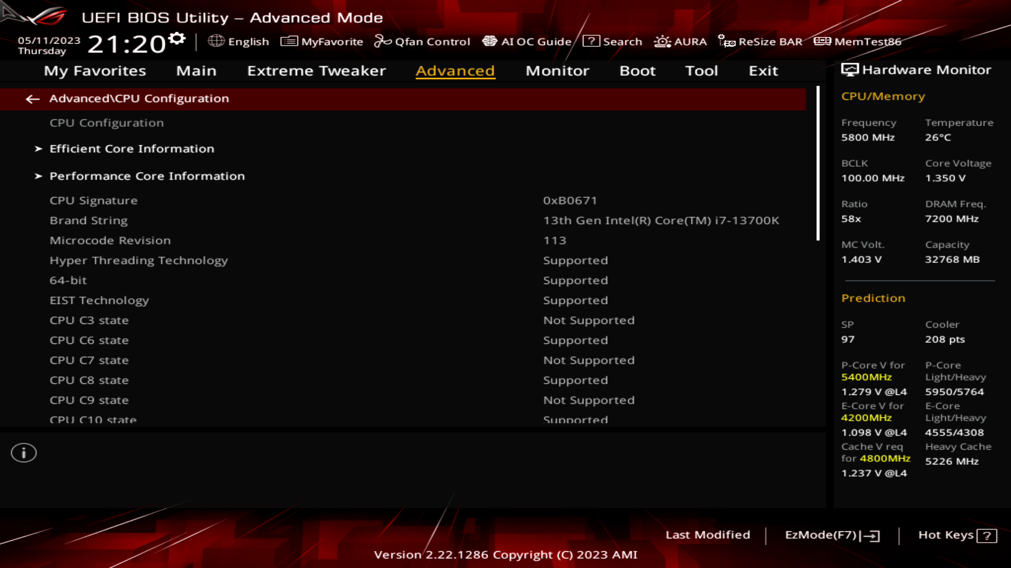Open AURA lighting icon
Viewport: 1011px width, 568px height.
point(662,41)
